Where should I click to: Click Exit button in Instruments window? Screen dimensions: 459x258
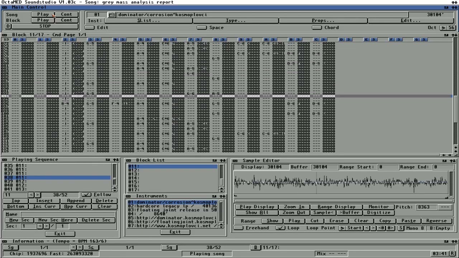tap(175, 232)
